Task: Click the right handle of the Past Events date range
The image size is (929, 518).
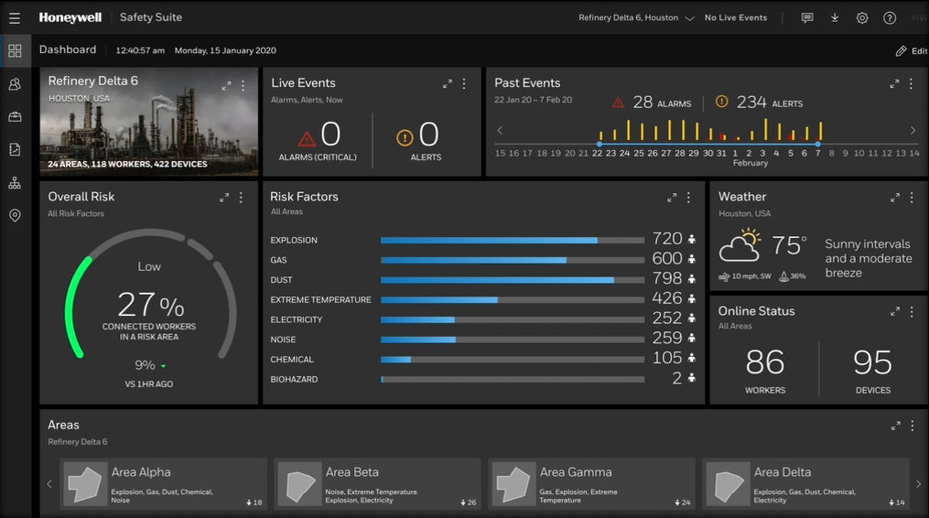Action: 818,144
